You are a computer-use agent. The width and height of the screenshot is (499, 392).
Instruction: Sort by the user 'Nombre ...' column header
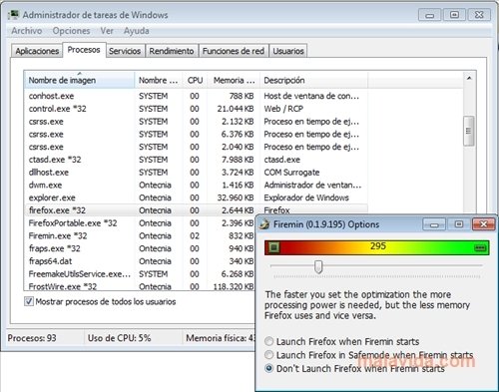(159, 80)
